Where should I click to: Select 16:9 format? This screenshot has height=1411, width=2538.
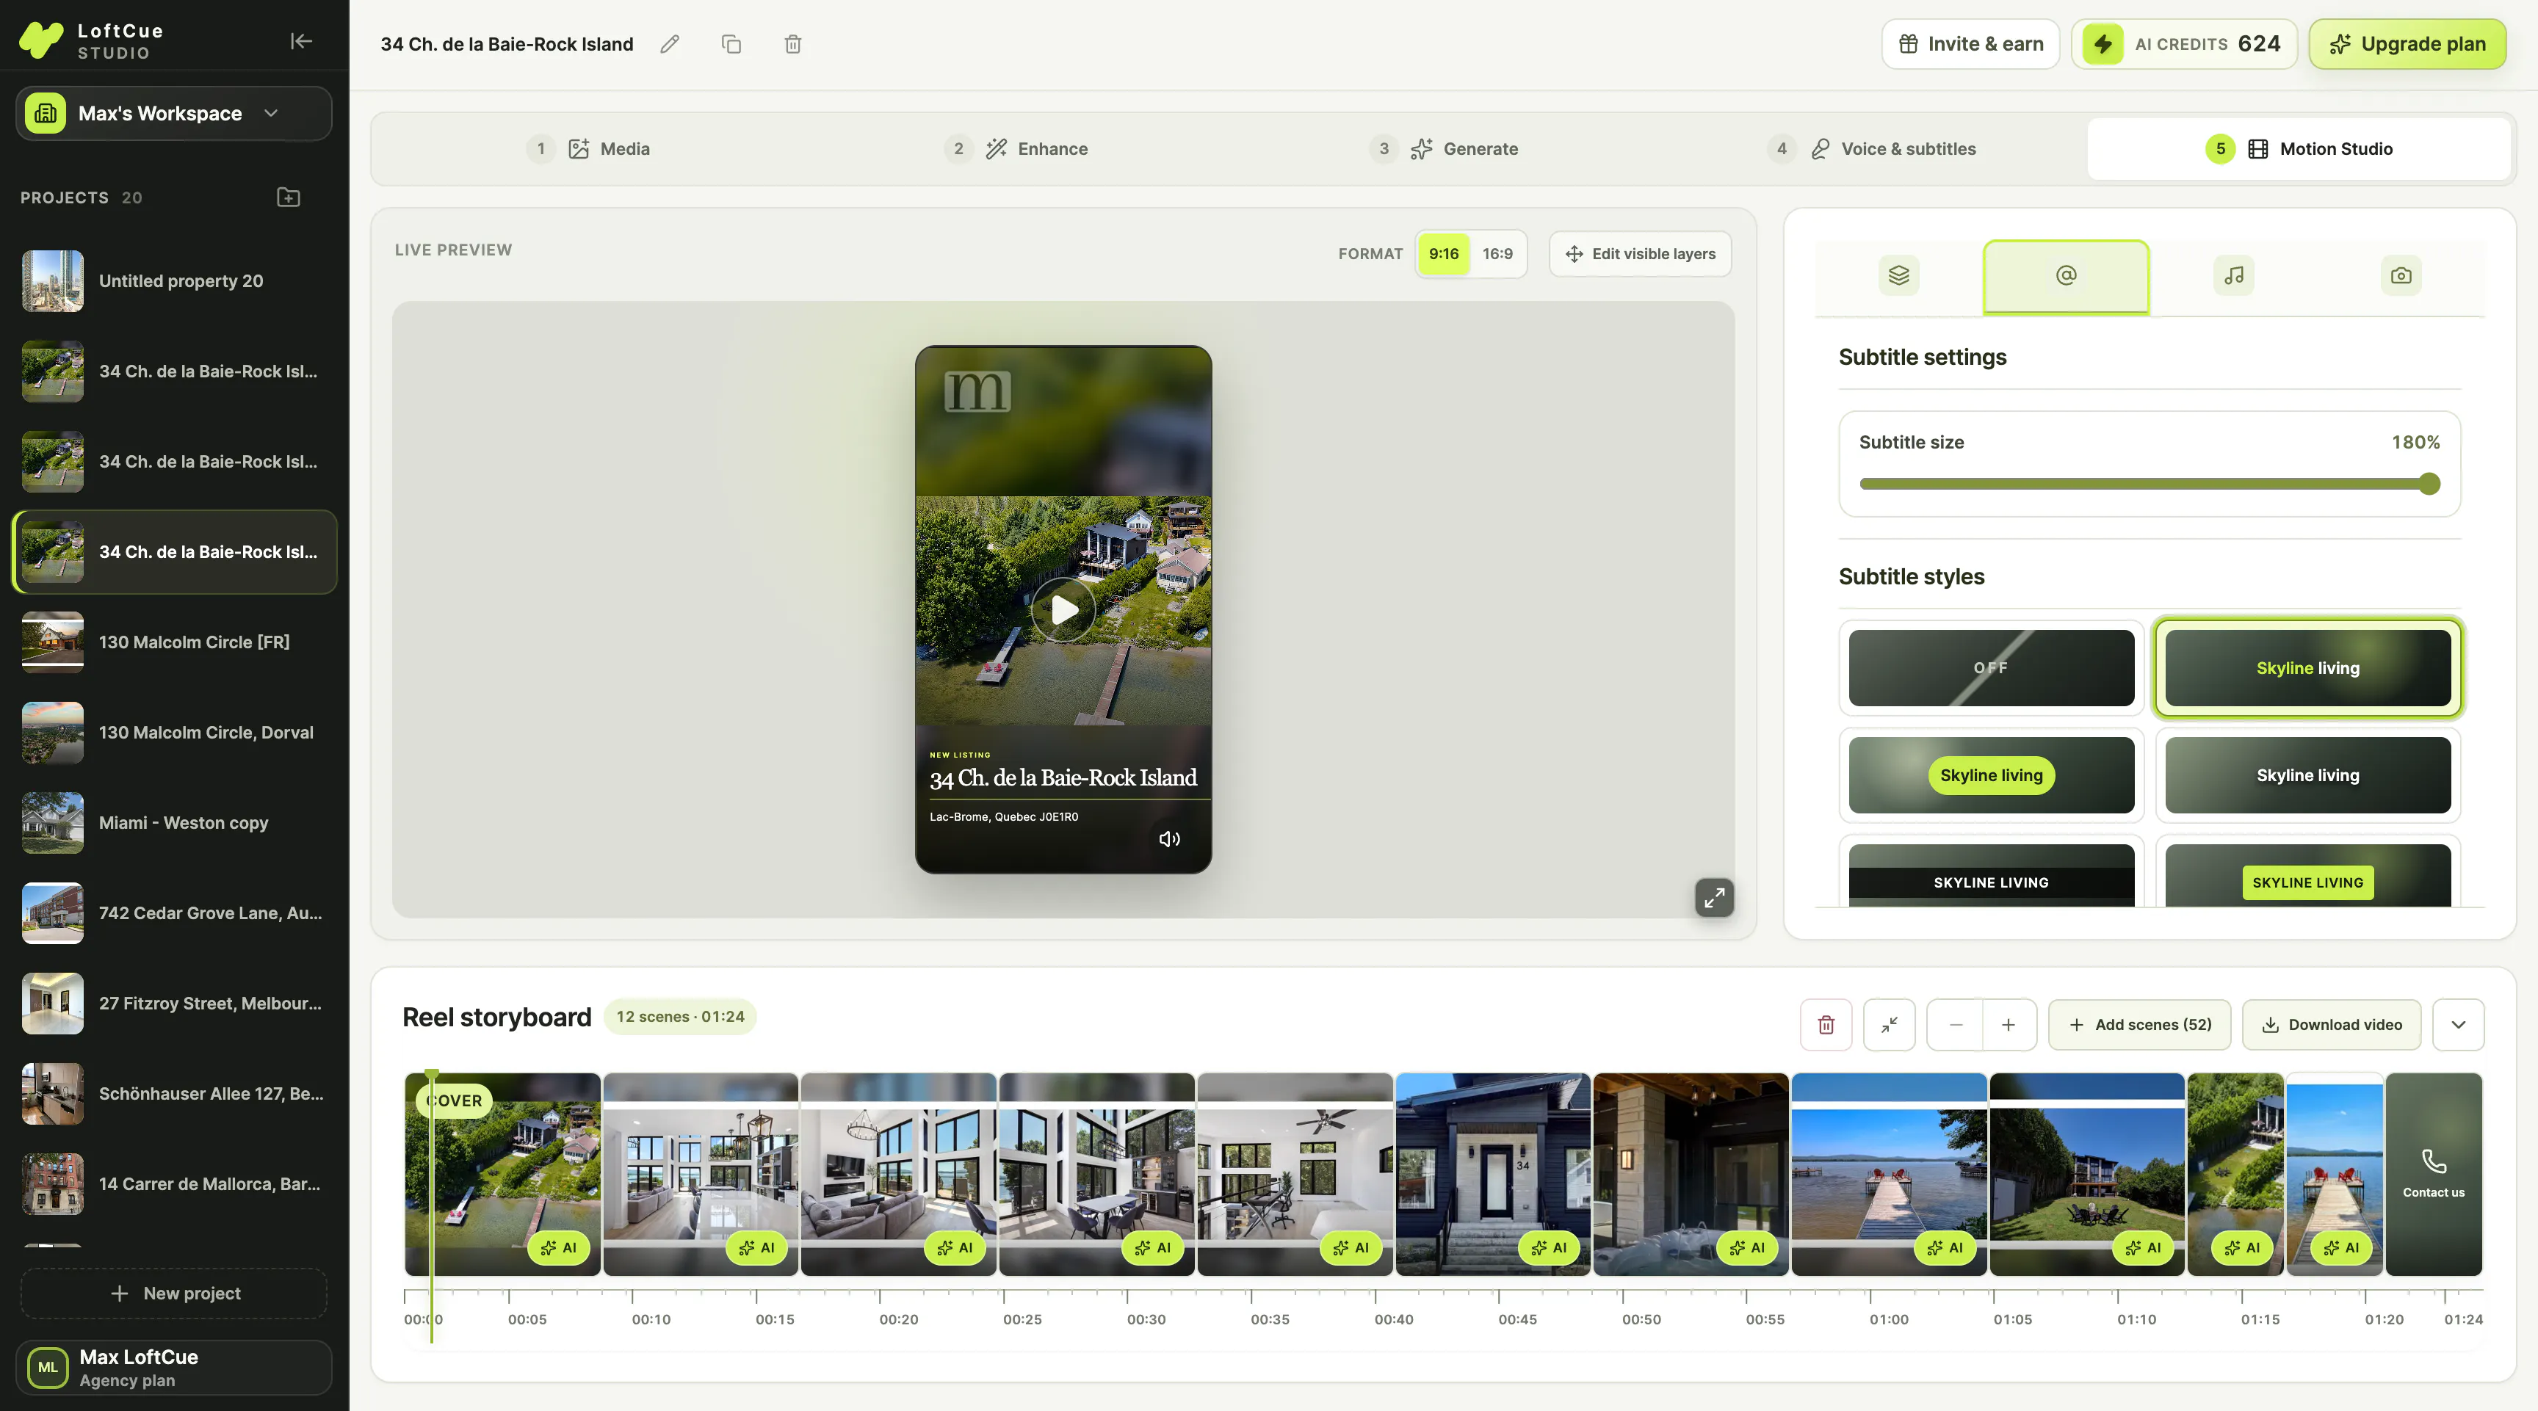point(1497,254)
